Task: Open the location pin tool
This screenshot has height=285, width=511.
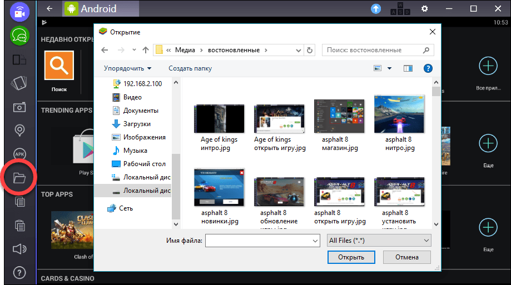Action: point(19,131)
